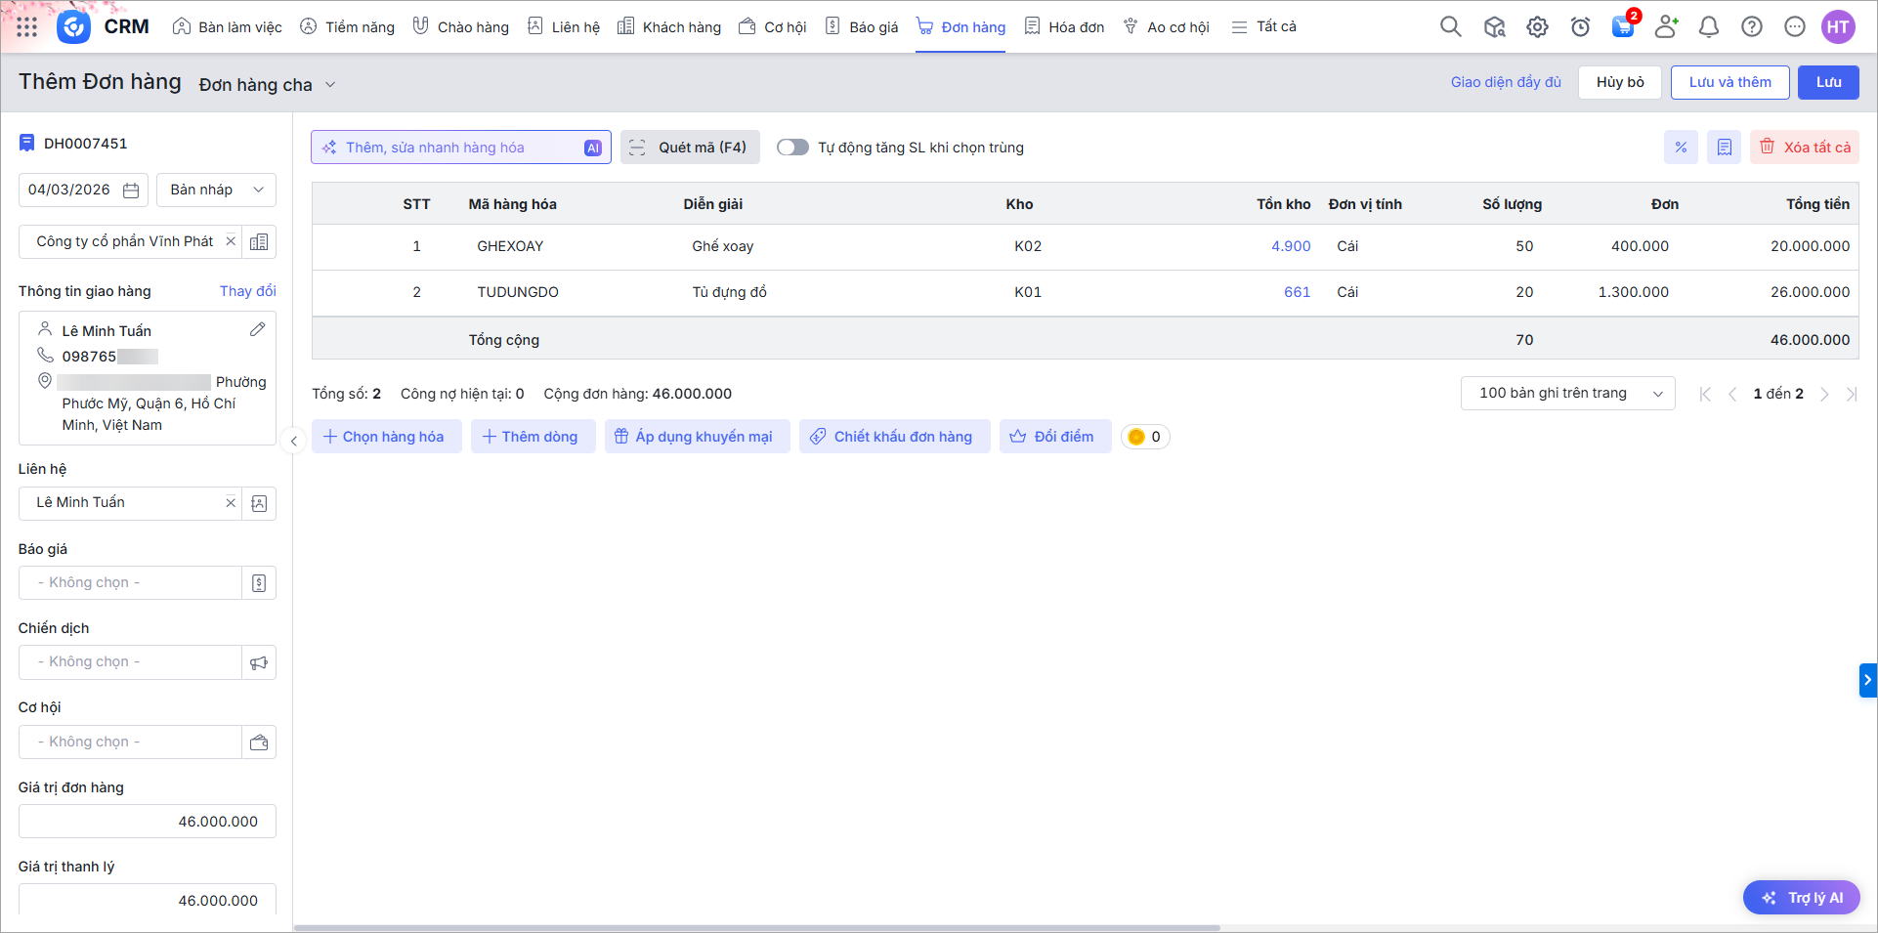1878x933 pixels.
Task: Clear the Lê Minh Tuấn contact field
Action: pos(231,503)
